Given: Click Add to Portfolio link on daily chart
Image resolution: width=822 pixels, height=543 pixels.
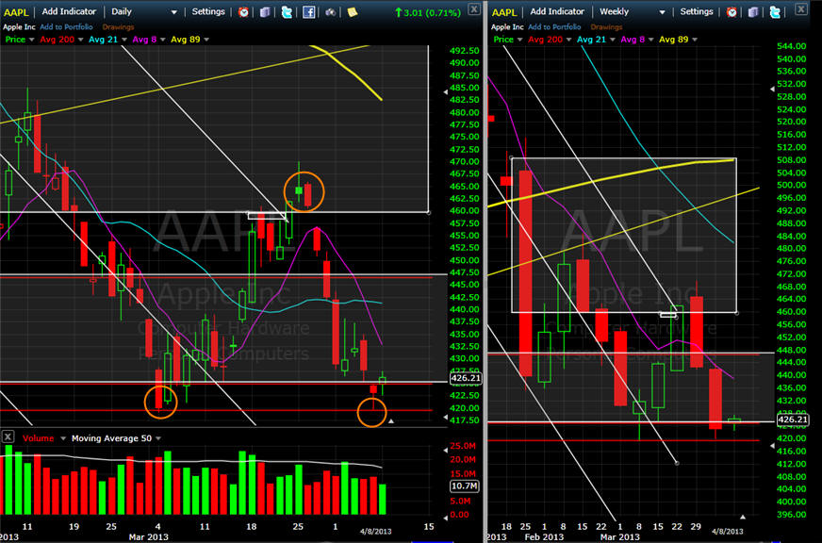Looking at the screenshot, I should 66,26.
